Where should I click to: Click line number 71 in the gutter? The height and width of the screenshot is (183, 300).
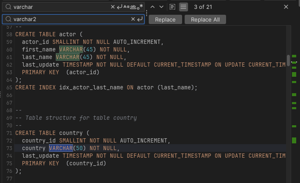tap(9, 133)
